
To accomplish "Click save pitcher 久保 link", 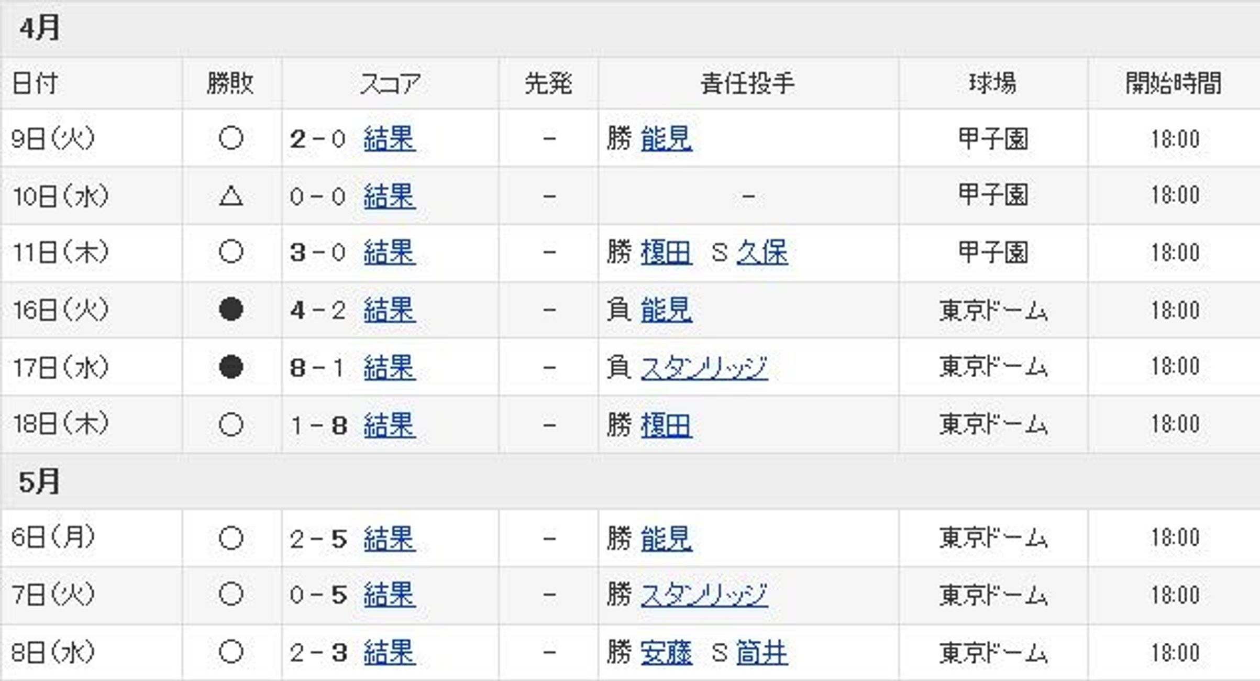I will (762, 252).
